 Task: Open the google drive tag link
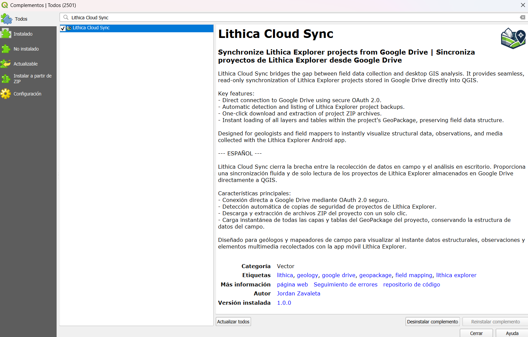point(339,275)
